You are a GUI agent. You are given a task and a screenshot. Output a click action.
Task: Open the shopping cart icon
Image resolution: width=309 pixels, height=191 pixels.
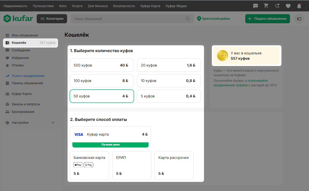click(x=266, y=6)
